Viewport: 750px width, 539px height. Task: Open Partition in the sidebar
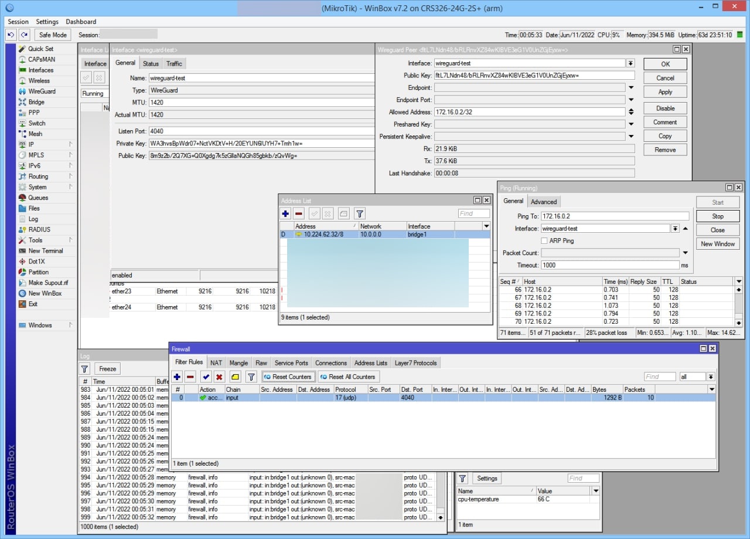(x=39, y=272)
